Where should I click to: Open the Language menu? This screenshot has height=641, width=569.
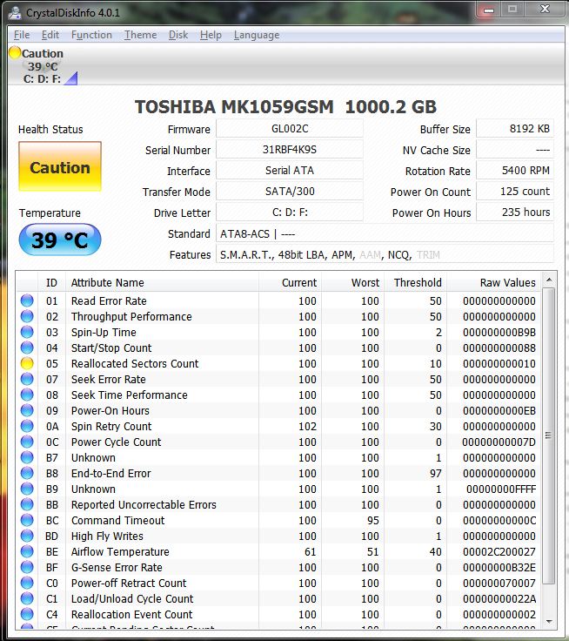[257, 35]
